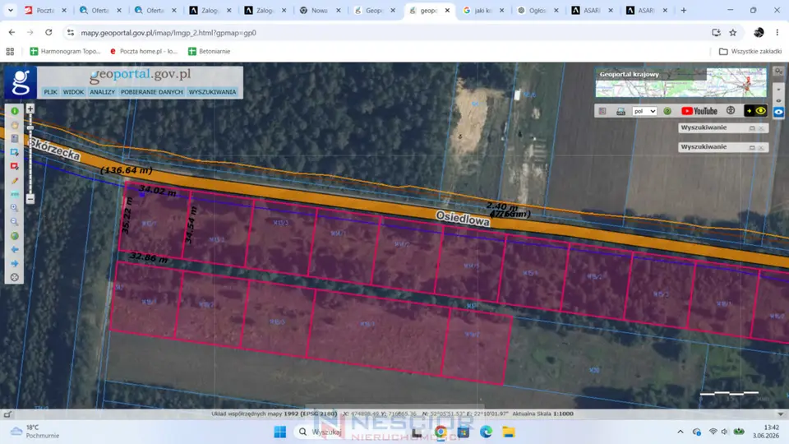The height and width of the screenshot is (444, 789).
Task: Click the plus button on zoom slider
Action: tap(30, 109)
